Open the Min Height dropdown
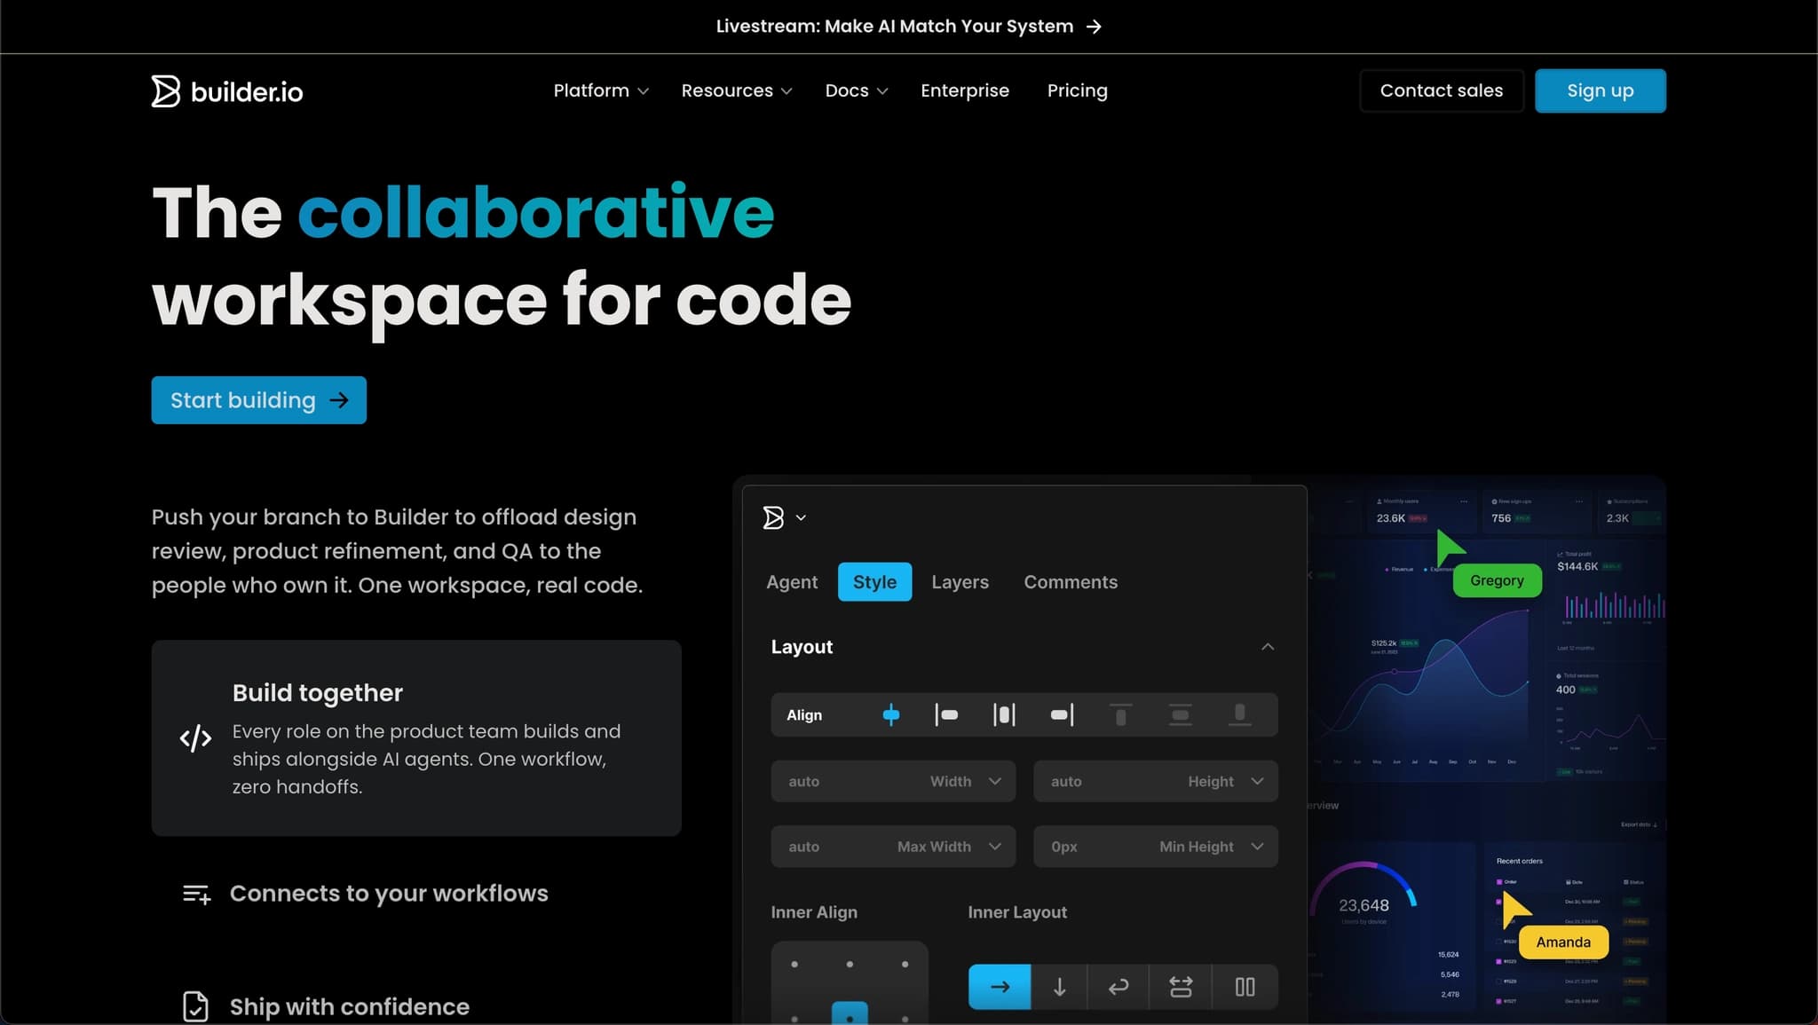 point(1257,847)
